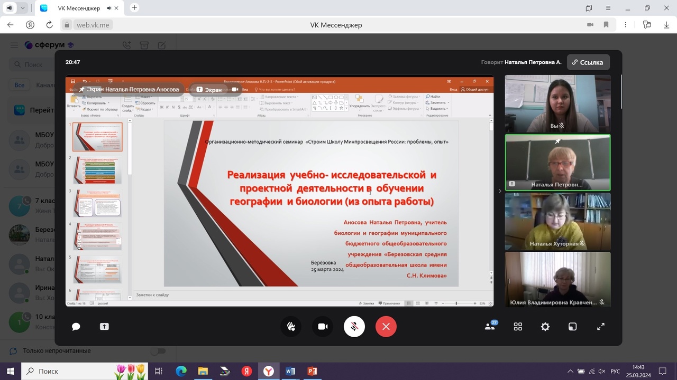Switch to Экран stream view pill

209,90
